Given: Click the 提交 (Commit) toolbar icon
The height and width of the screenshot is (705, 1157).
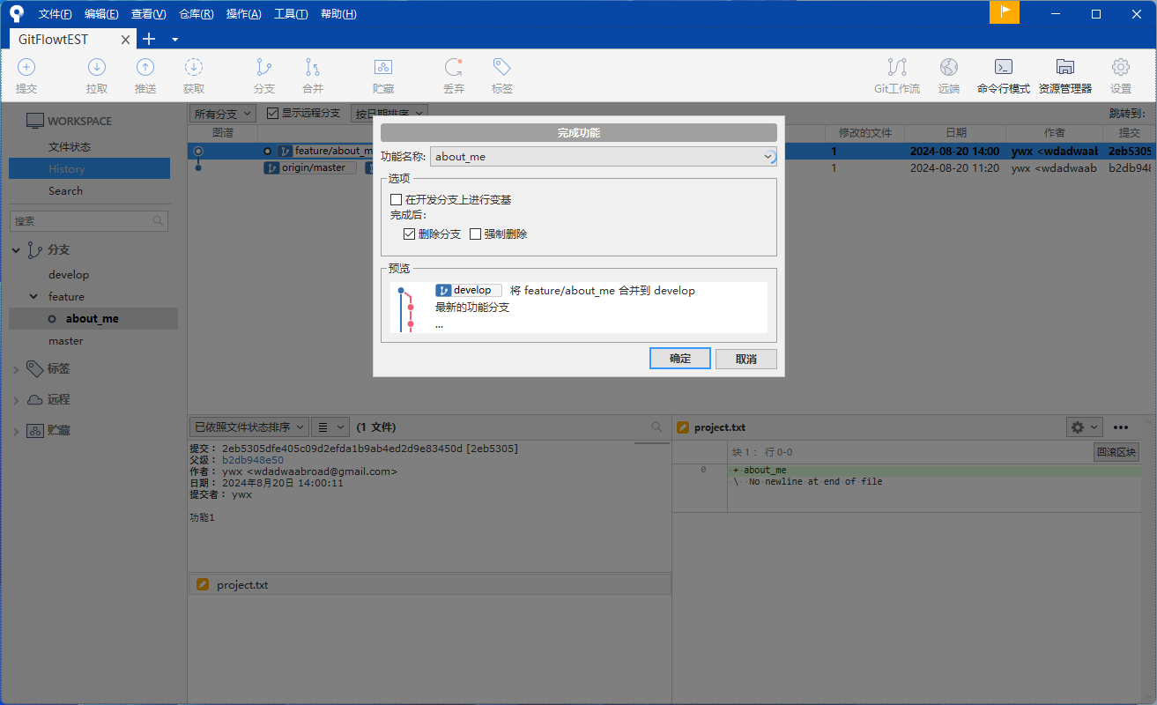Looking at the screenshot, I should click(26, 68).
